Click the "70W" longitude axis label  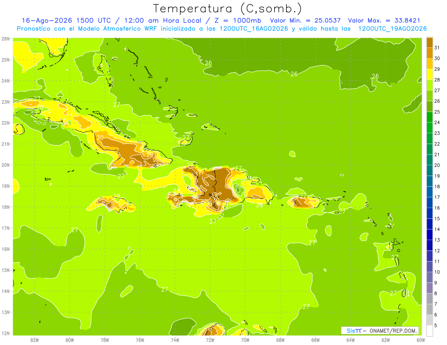click(245, 340)
